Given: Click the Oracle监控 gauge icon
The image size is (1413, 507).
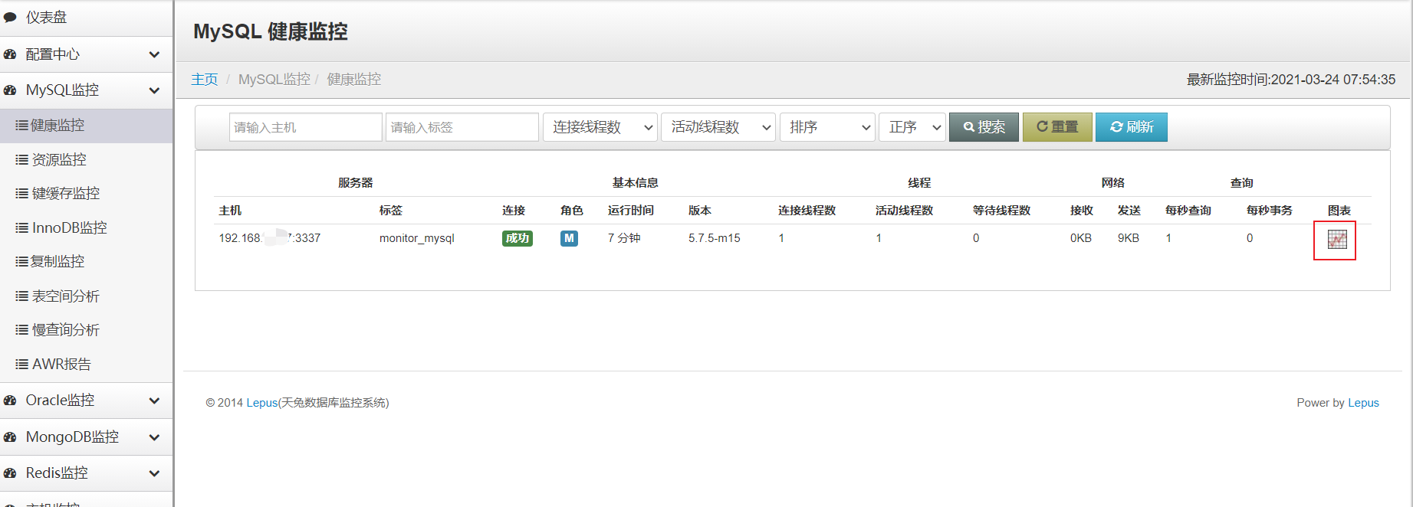Looking at the screenshot, I should [x=10, y=401].
